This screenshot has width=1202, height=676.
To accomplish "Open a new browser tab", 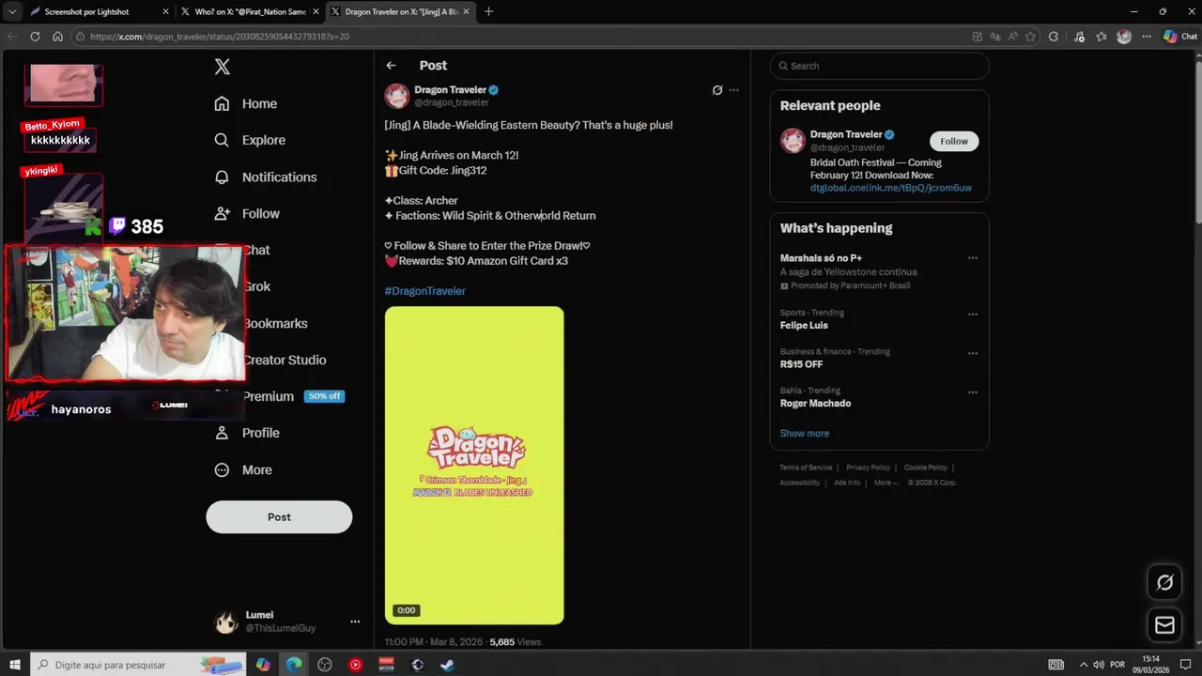I will pyautogui.click(x=488, y=11).
